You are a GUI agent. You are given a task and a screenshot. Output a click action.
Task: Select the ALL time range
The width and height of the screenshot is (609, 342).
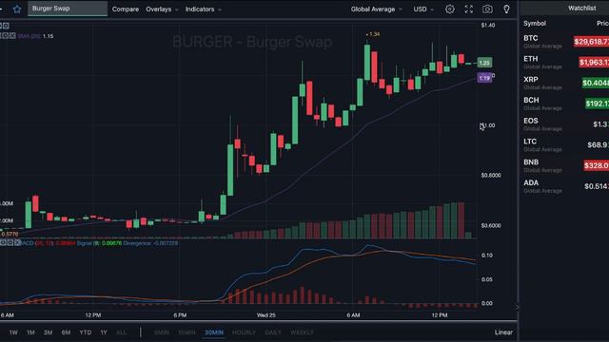[x=121, y=332]
